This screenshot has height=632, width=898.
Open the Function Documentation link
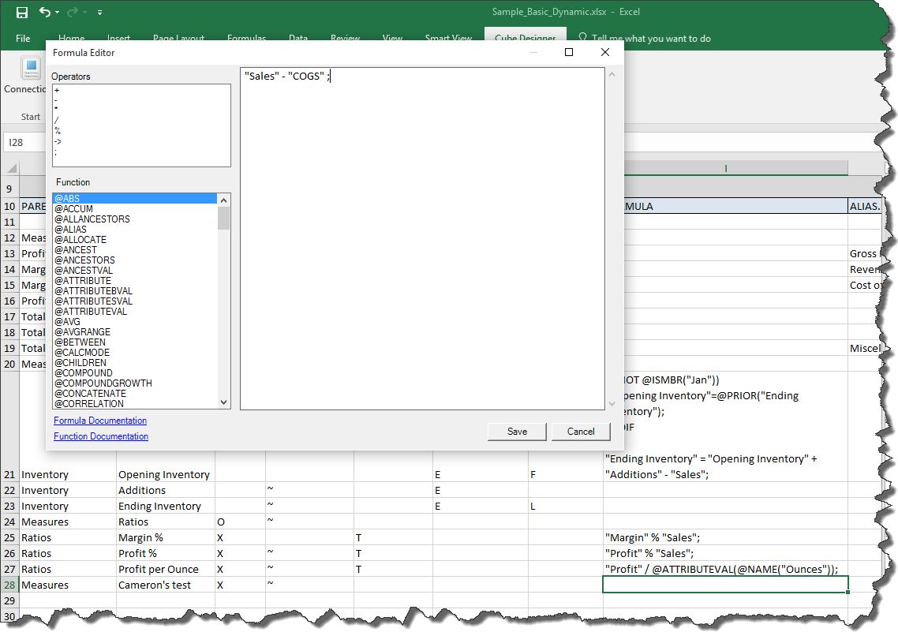click(101, 436)
